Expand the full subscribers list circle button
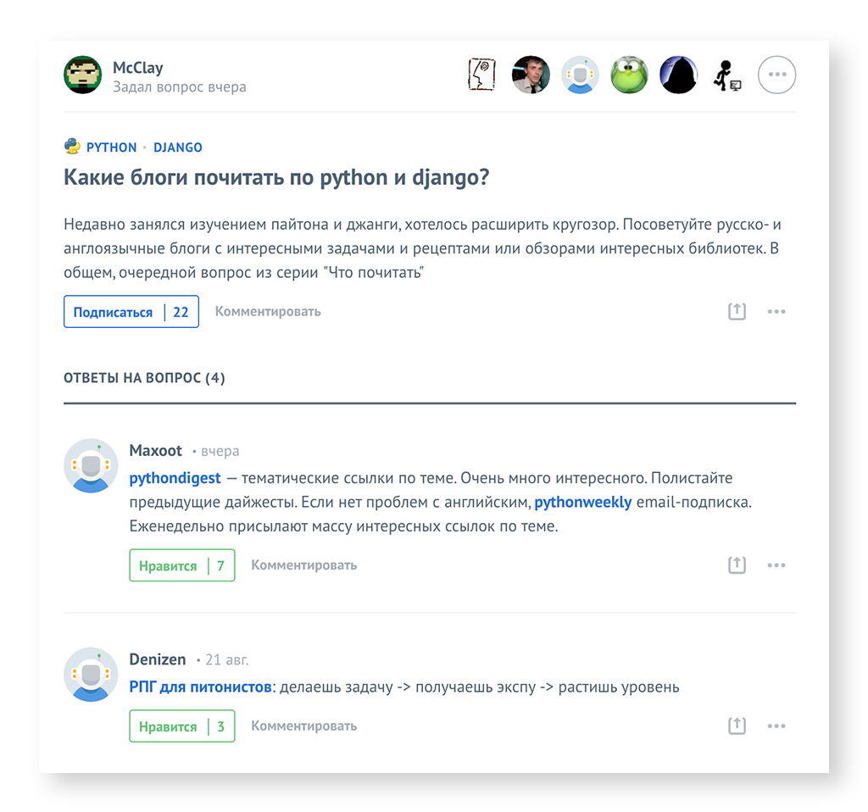 click(x=776, y=75)
